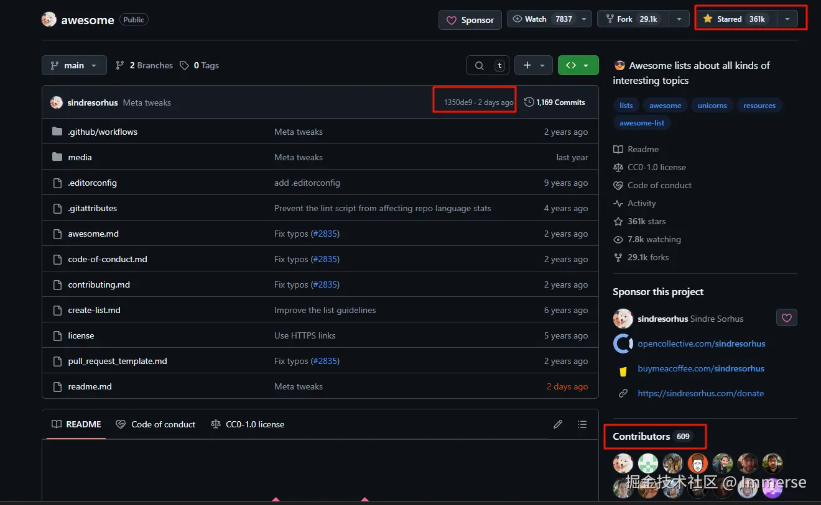Click the sindresorhus avatar in commit bar
821x505 pixels.
57,102
